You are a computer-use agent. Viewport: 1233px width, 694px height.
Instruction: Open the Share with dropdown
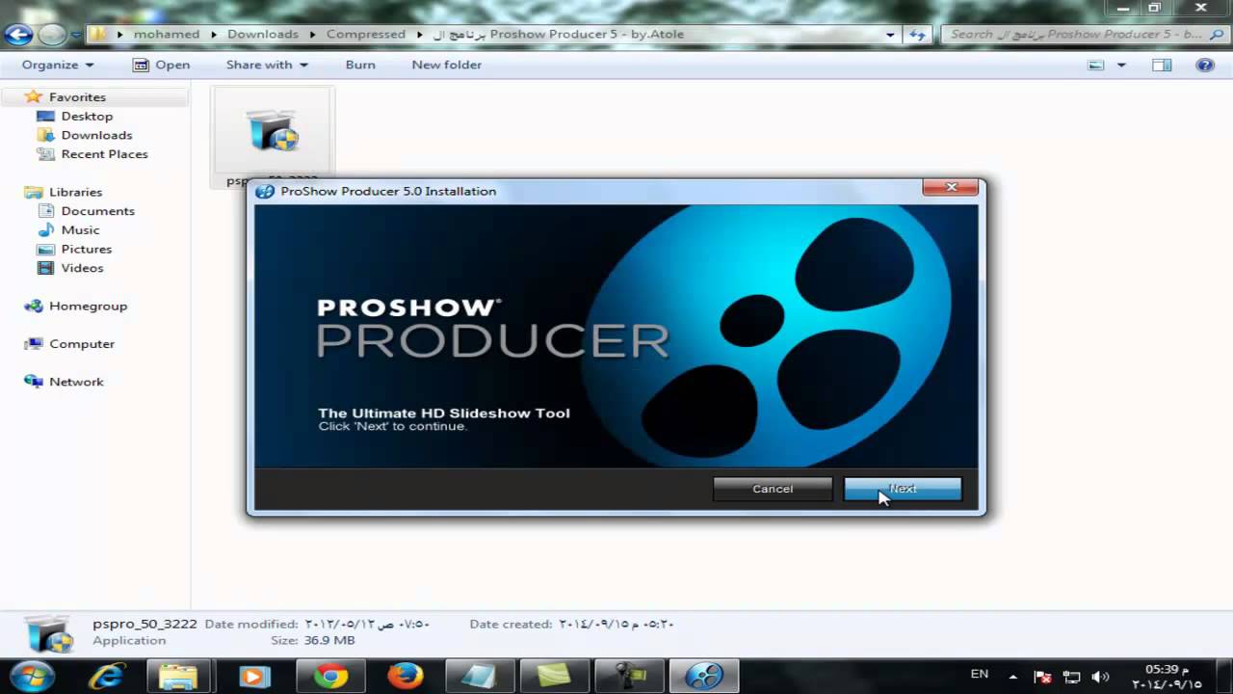(267, 65)
